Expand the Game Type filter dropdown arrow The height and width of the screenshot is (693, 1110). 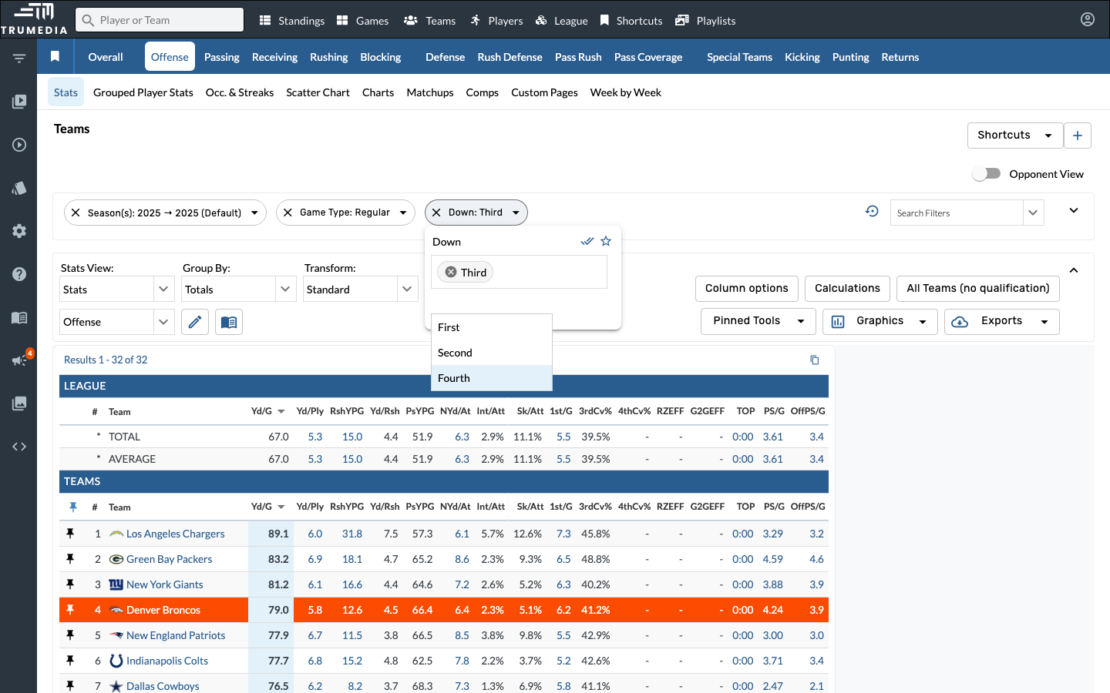[403, 213]
